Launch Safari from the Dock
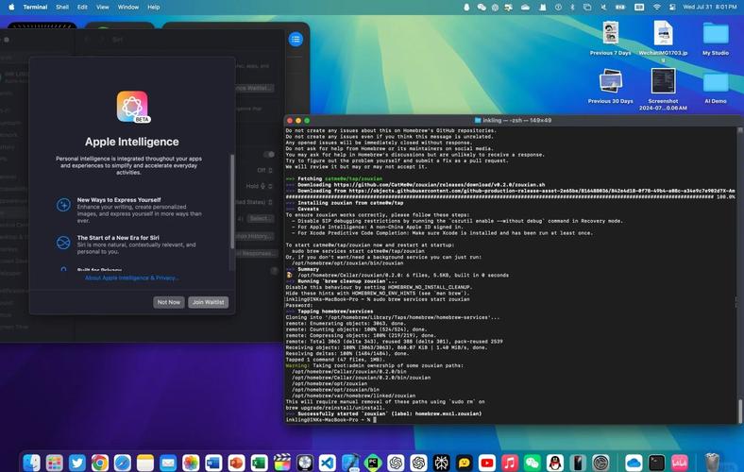This screenshot has width=744, height=472. click(x=123, y=462)
